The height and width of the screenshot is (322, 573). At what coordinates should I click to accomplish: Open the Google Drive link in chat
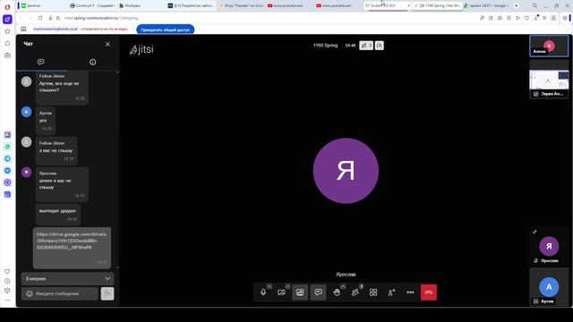click(72, 241)
